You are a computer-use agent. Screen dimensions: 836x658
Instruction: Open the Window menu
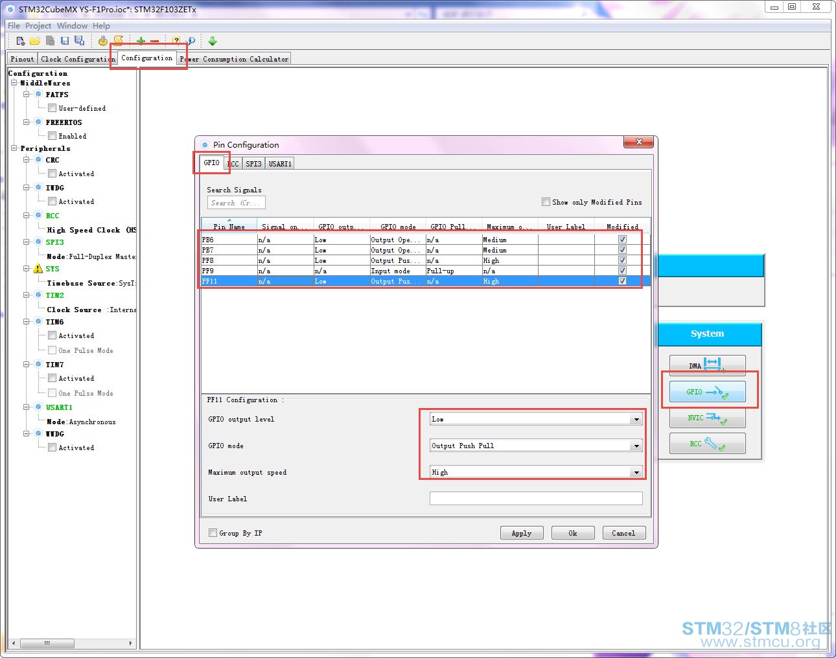point(72,26)
